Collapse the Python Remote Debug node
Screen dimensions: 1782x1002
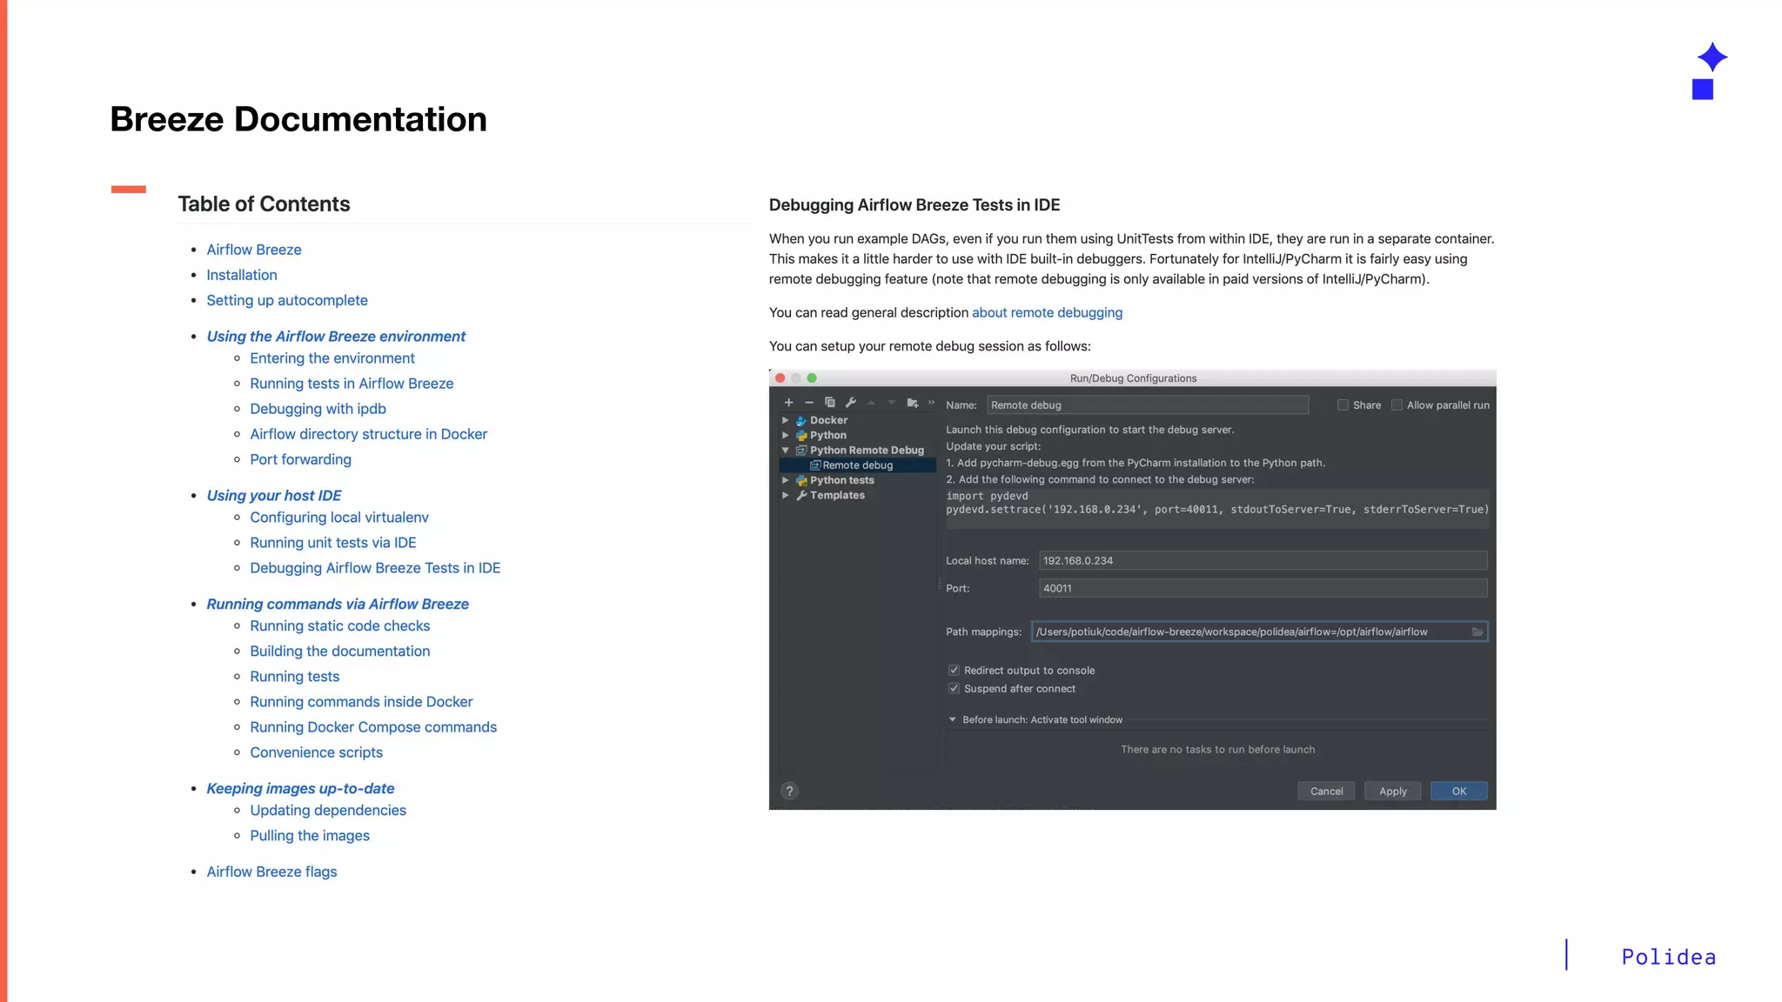[786, 451]
